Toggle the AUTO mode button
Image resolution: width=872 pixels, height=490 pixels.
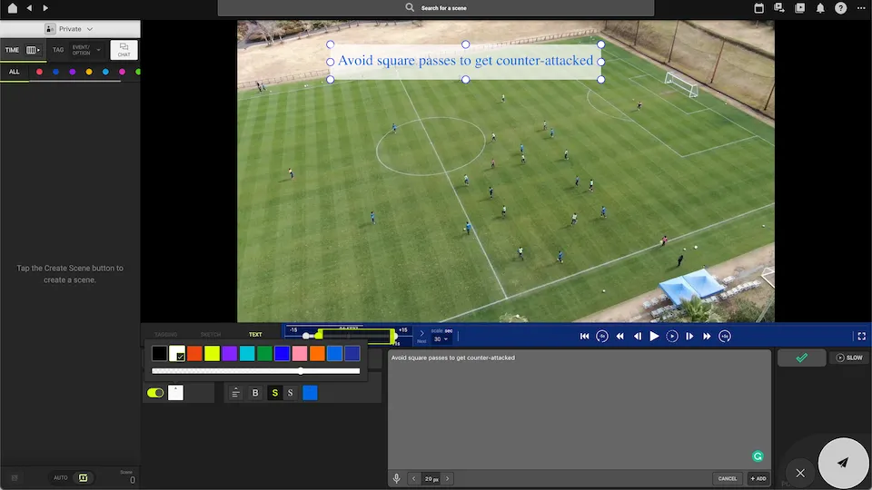[61, 478]
